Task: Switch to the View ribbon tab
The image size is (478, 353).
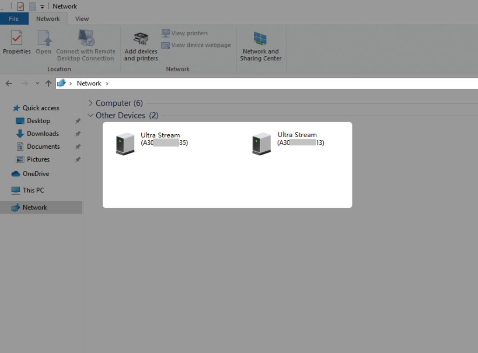Action: click(x=82, y=19)
